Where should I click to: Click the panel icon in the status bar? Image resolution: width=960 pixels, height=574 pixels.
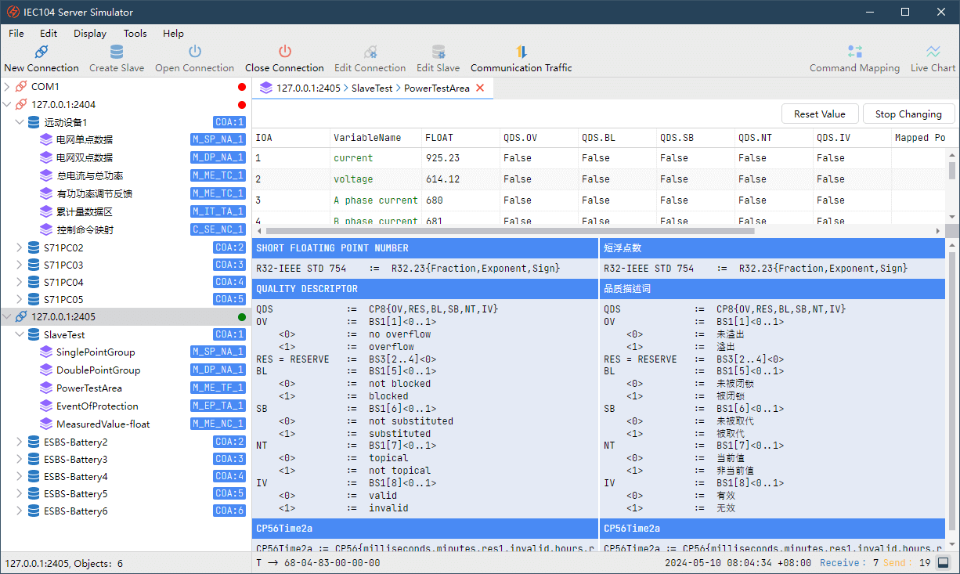[944, 563]
